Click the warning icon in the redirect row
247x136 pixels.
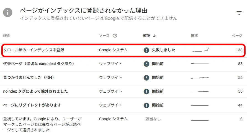pos(146,105)
